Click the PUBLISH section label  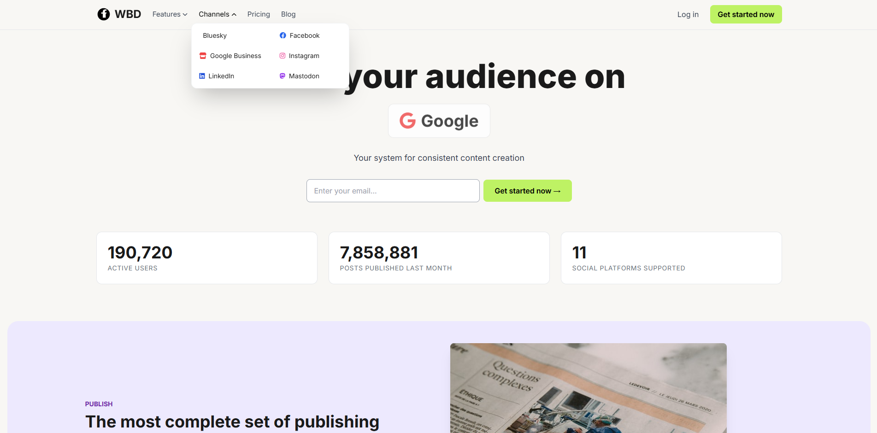99,404
